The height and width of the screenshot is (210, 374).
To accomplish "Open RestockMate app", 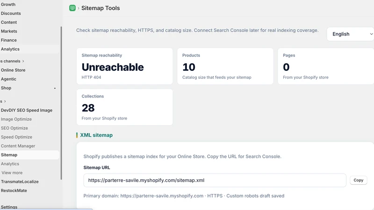I will (x=14, y=190).
